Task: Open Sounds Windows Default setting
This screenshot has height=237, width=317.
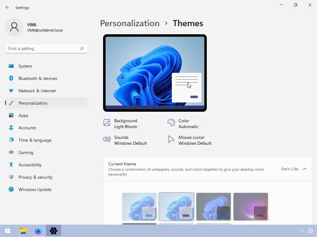Action: click(130, 140)
